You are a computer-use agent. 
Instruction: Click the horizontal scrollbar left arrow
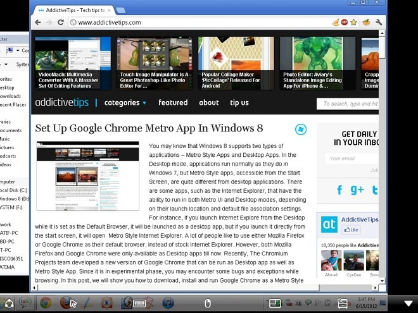click(34, 288)
